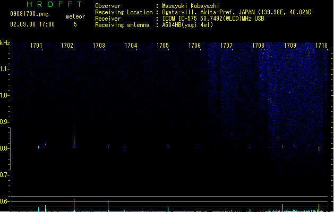
Task: Click the tallest yellow detection bar at 1702
Action: pos(74,205)
